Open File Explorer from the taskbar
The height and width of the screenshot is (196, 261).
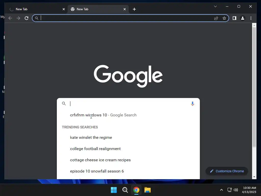tap(148, 190)
